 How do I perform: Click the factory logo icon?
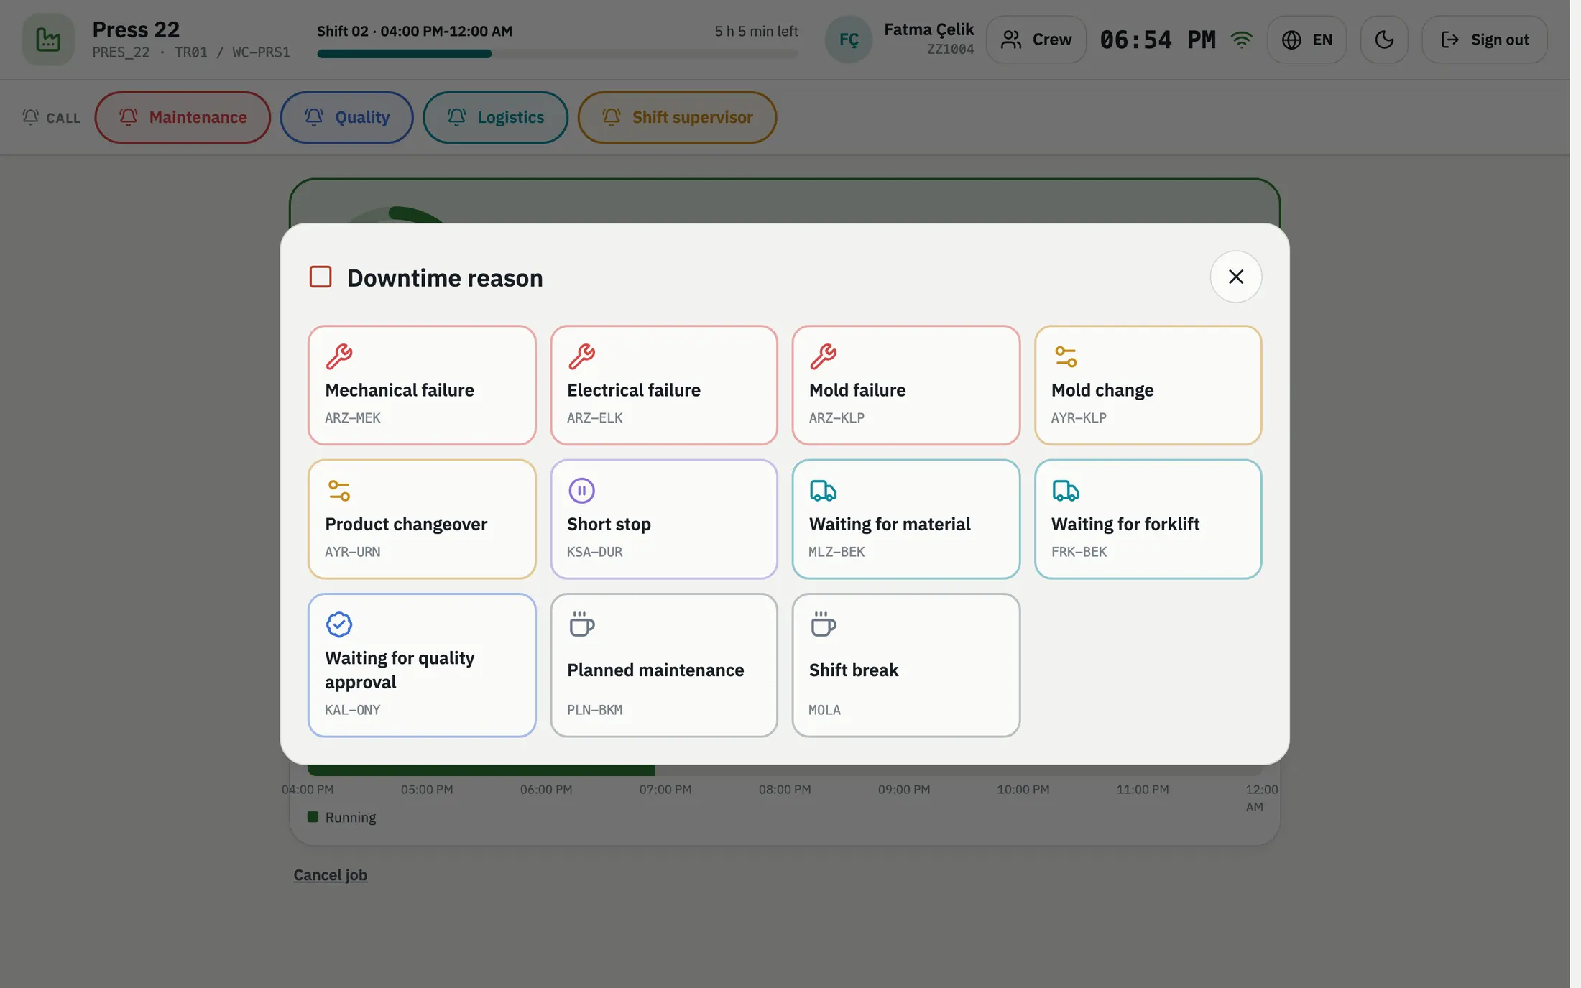point(48,40)
